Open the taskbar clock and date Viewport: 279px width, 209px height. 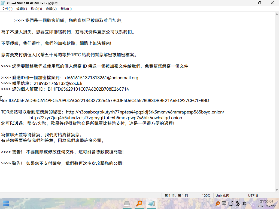(x=266, y=204)
